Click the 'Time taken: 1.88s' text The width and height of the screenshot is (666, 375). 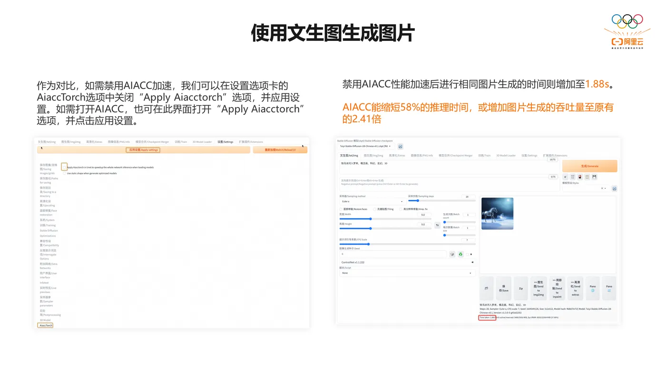point(487,317)
